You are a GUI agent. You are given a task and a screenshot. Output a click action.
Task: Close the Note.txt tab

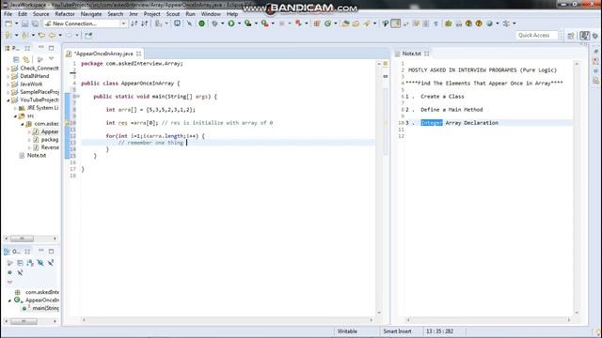(x=426, y=54)
